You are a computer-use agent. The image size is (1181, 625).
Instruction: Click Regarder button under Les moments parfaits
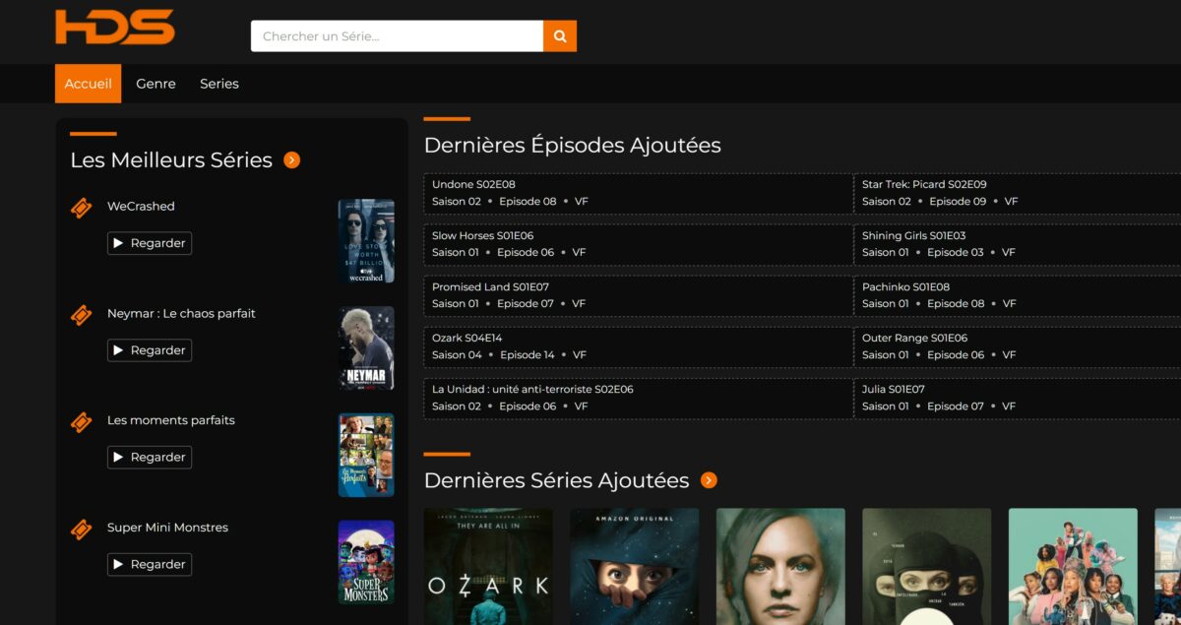[x=150, y=457]
